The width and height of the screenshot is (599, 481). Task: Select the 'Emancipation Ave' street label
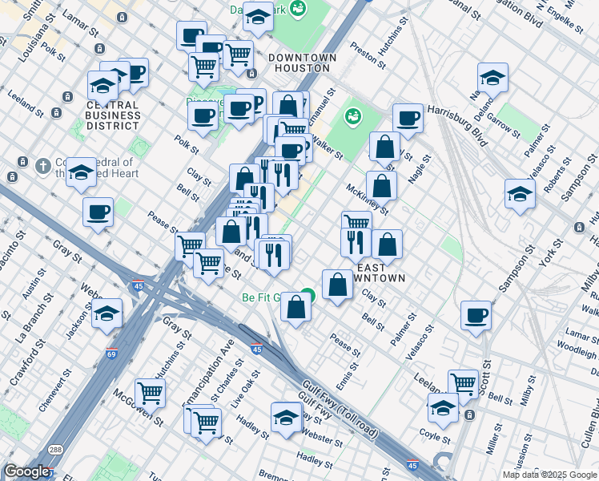(207, 374)
